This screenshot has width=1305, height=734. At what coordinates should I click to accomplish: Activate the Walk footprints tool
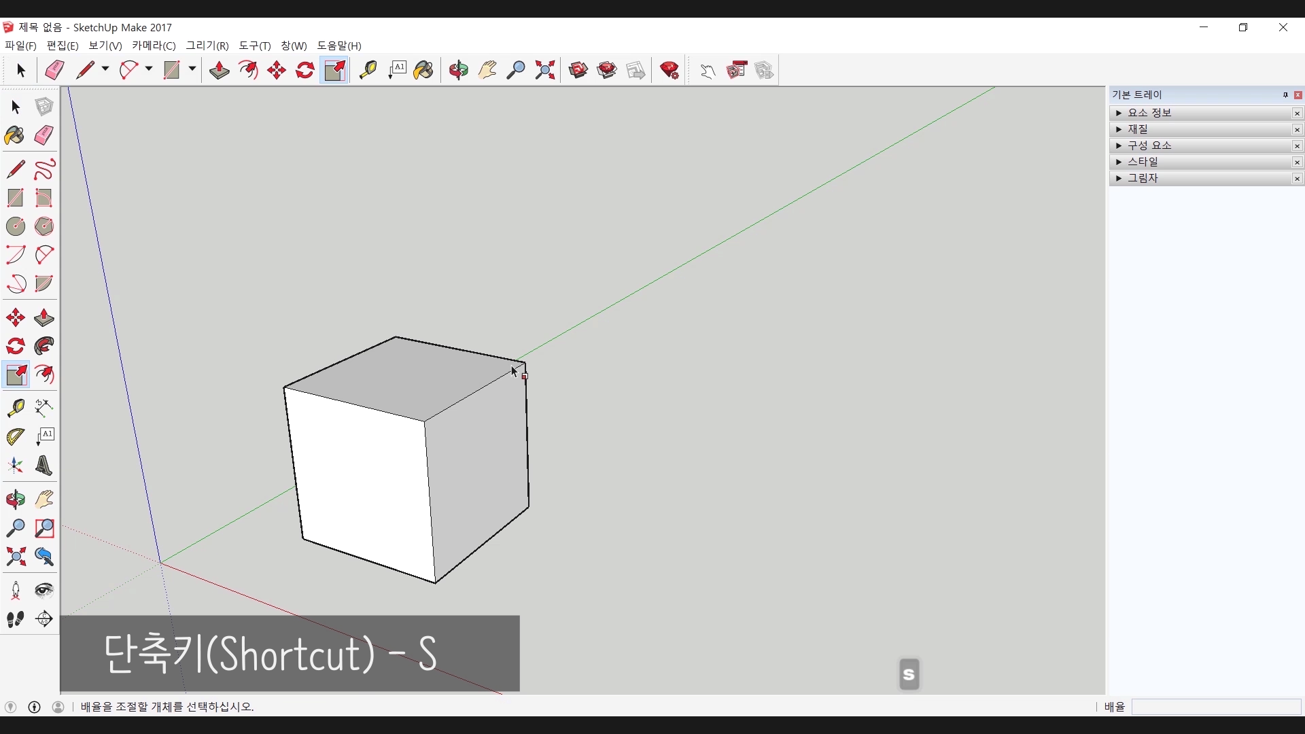(16, 619)
